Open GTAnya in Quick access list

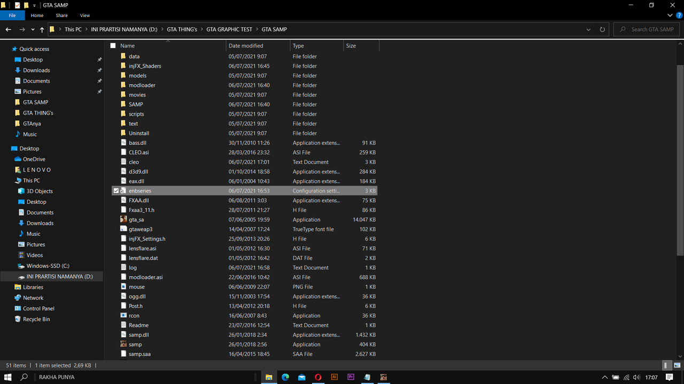tap(32, 124)
